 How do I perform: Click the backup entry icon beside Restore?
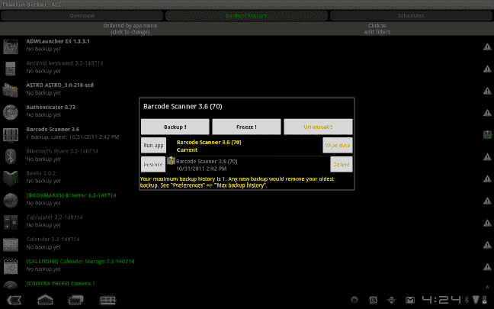click(x=171, y=160)
